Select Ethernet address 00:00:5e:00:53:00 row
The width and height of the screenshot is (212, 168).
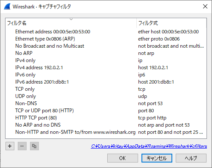point(53,32)
